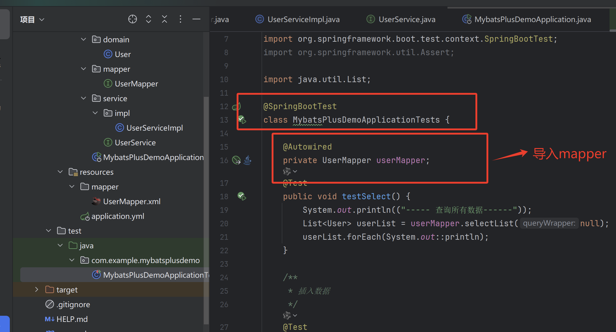Collapse the resources folder
The image size is (616, 332).
[60, 172]
